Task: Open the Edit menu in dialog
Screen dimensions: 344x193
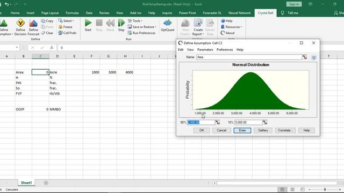Action: (181, 50)
